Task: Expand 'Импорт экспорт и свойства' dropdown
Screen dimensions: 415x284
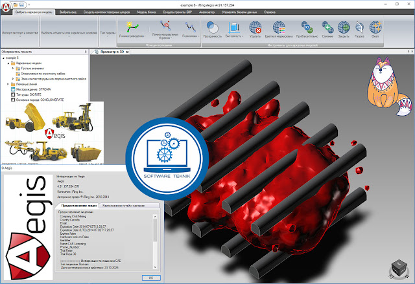Action: click(20, 33)
